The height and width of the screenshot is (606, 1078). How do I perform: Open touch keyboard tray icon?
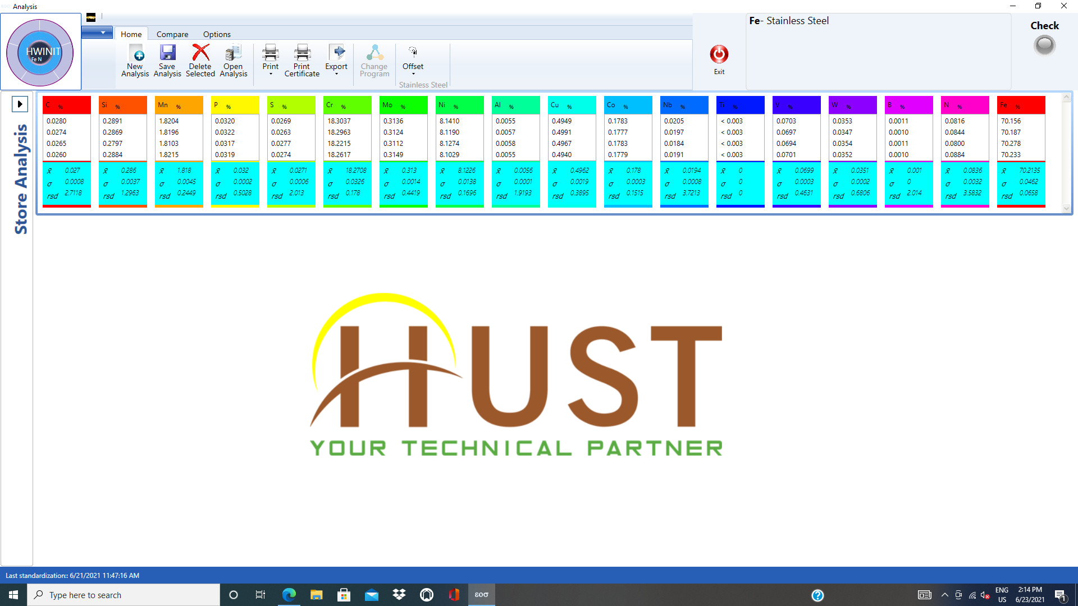(924, 595)
